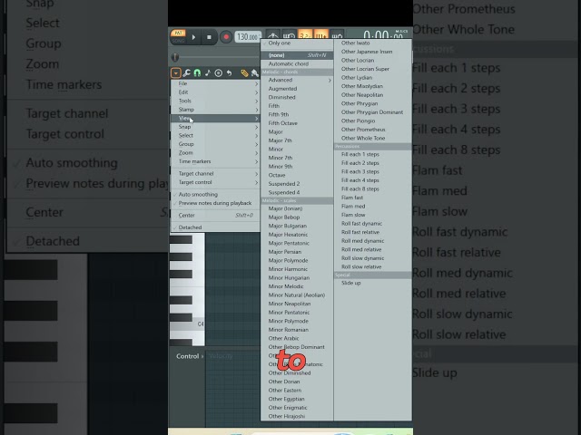Select Other Piongio scale
This screenshot has height=435, width=581.
pos(373,121)
